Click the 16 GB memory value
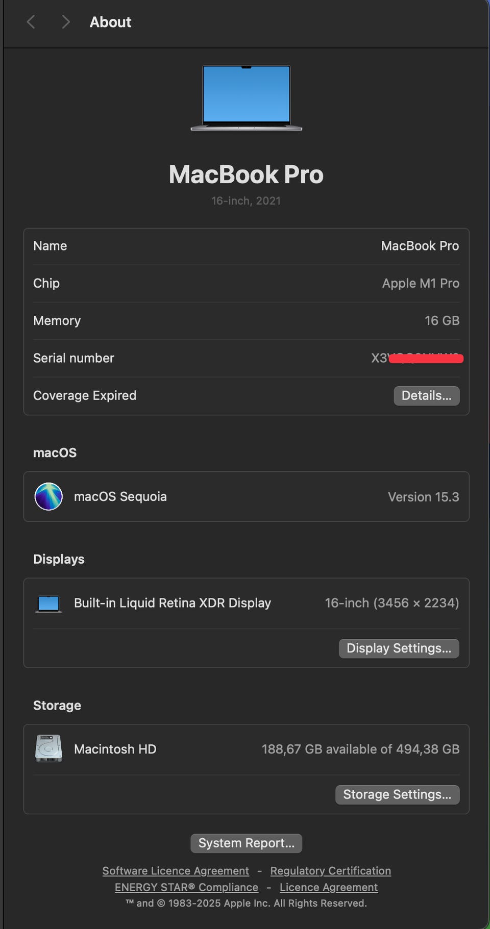 pos(442,321)
